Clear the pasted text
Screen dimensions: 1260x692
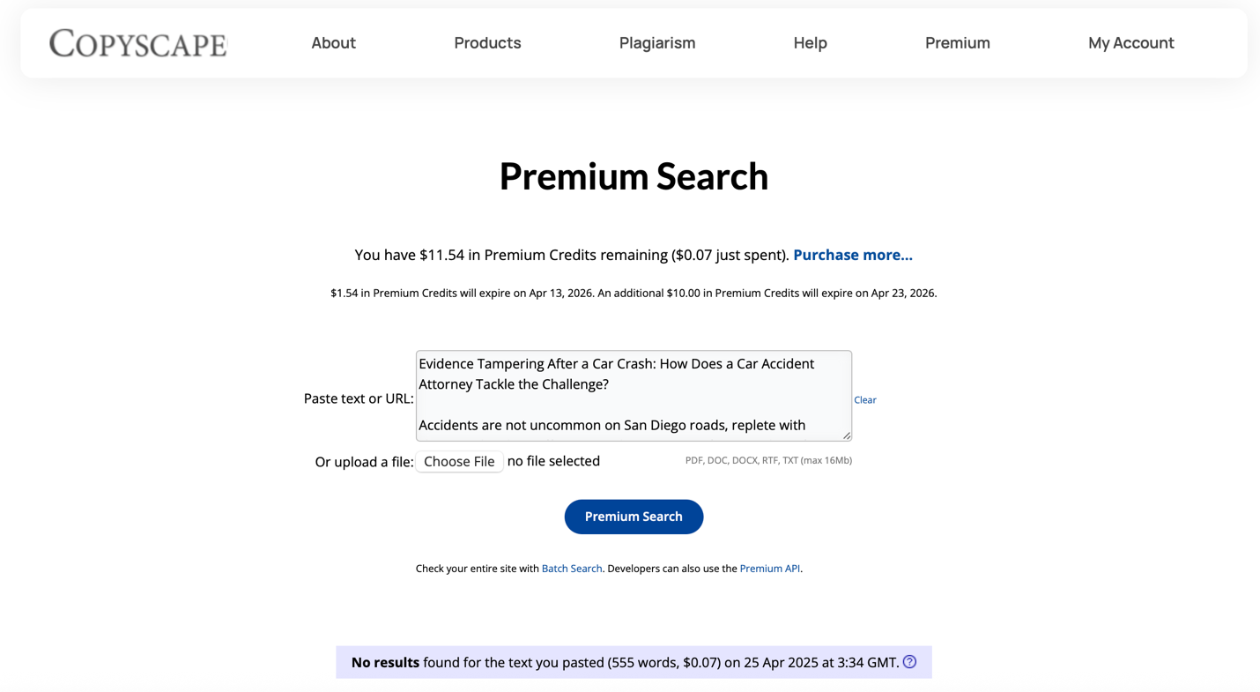(x=864, y=400)
